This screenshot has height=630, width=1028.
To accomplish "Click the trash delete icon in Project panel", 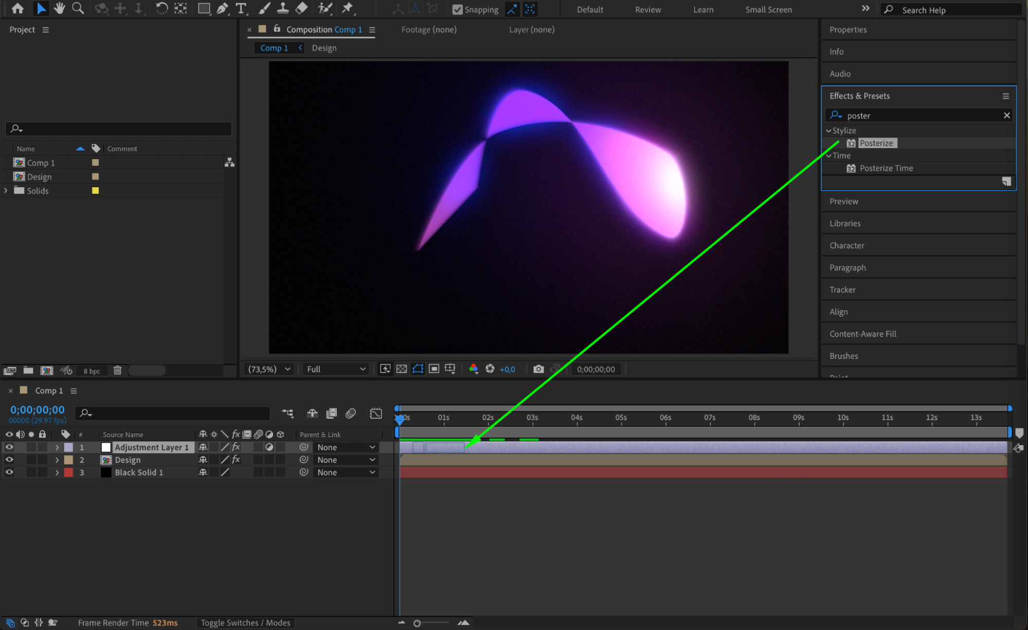I will 117,370.
